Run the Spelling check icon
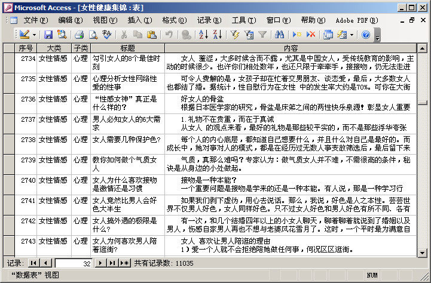Image resolution: width=431 pixels, height=283 pixels. (x=106, y=35)
